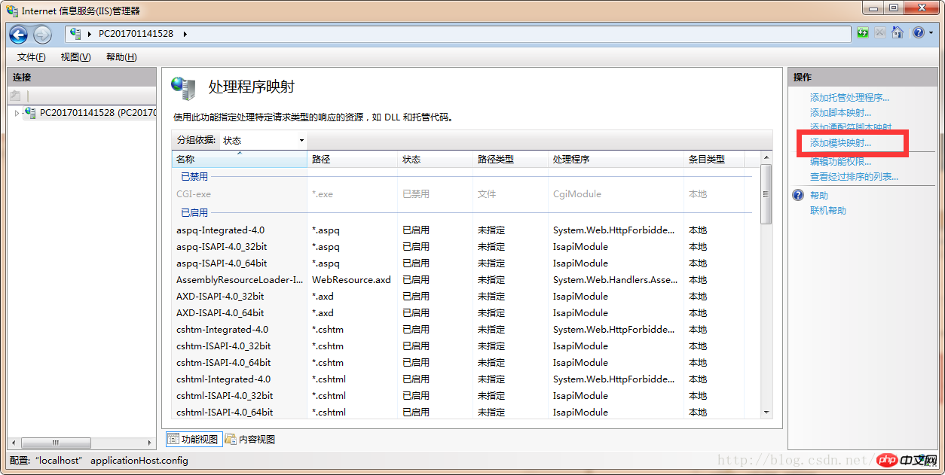Click the 添加托管处理程序... link
The height and width of the screenshot is (475, 945).
(849, 98)
